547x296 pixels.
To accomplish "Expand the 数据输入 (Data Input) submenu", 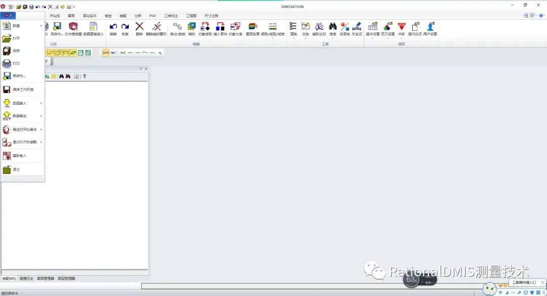I will tap(22, 103).
